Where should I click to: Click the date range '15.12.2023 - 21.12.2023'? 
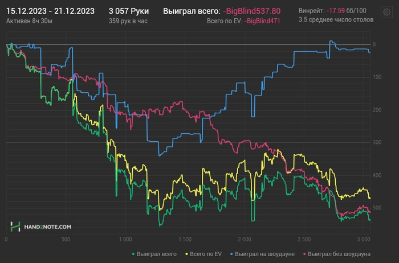[x=50, y=11]
